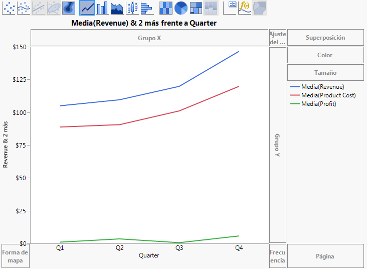The image size is (367, 269).
Task: Click the Q1 axis tick label
Action: (x=60, y=248)
